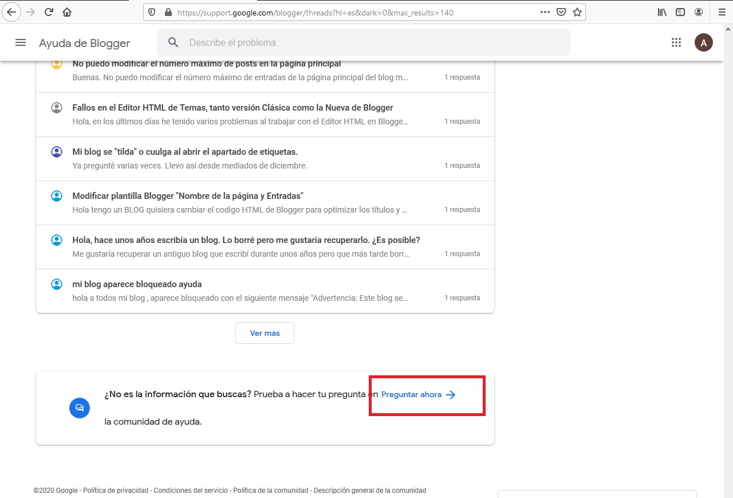Open the page actions three-dot menu

coord(545,12)
